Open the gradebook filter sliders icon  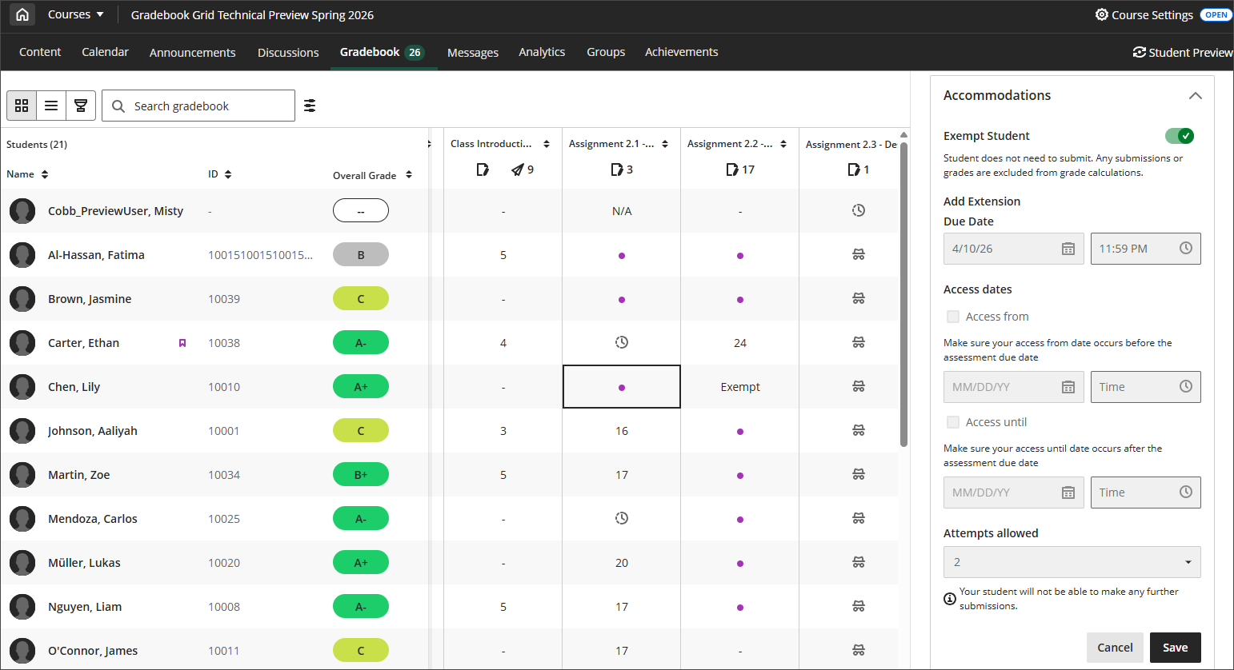310,106
